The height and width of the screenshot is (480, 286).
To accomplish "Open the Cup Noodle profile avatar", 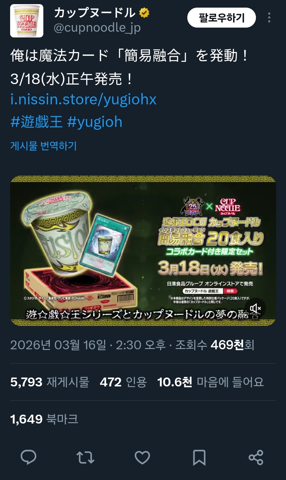I will coord(27,21).
